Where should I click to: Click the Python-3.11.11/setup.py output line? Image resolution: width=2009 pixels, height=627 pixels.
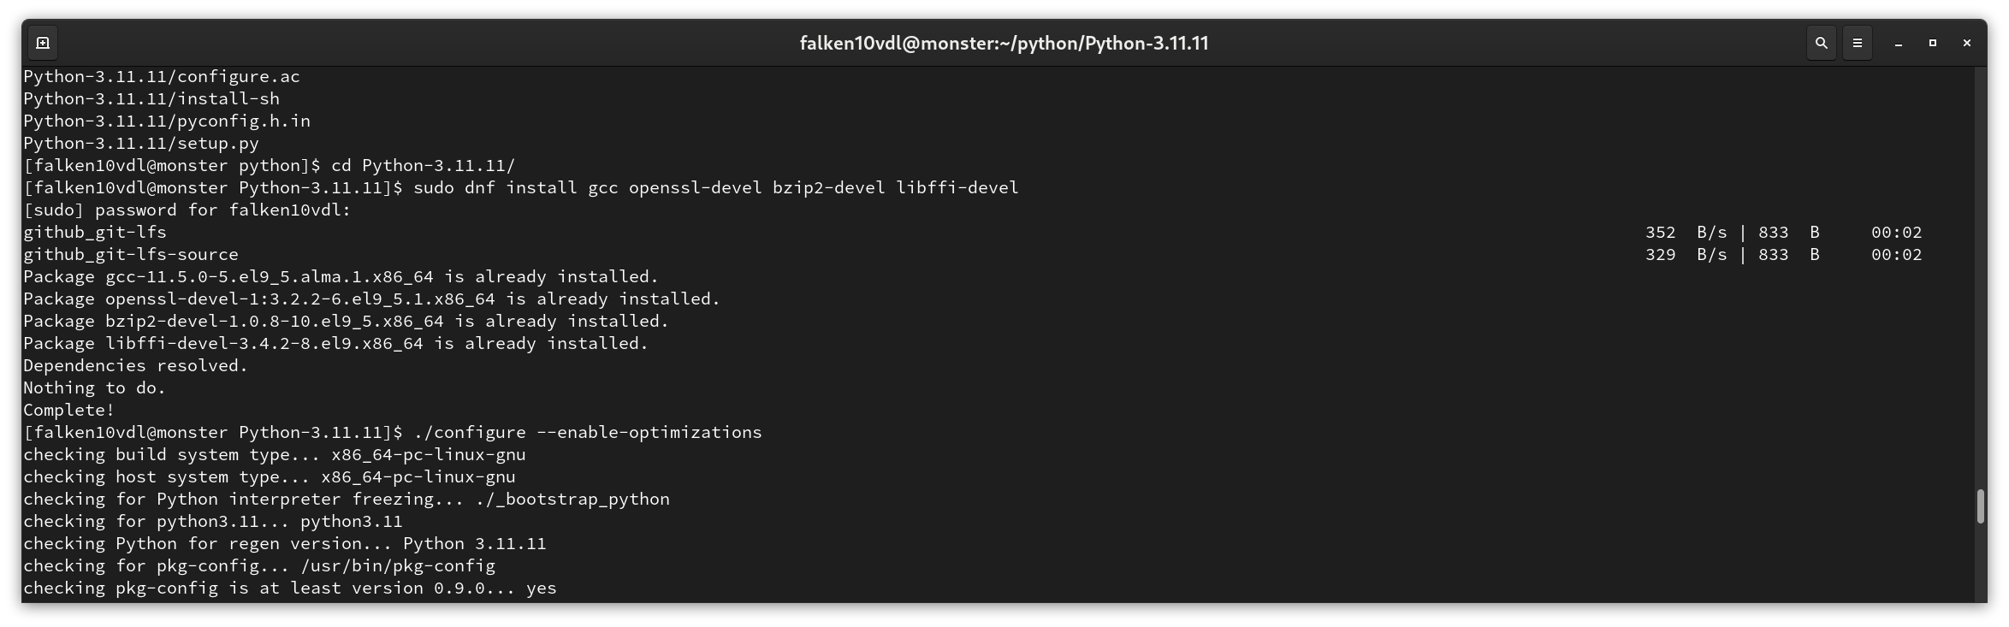click(141, 143)
